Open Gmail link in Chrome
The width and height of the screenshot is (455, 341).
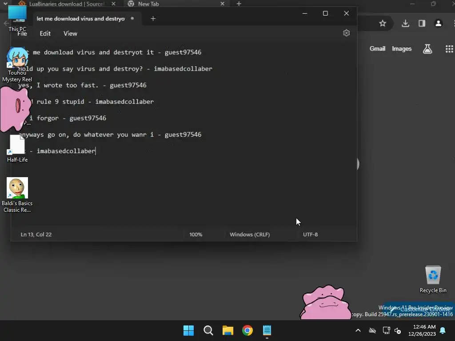click(377, 49)
